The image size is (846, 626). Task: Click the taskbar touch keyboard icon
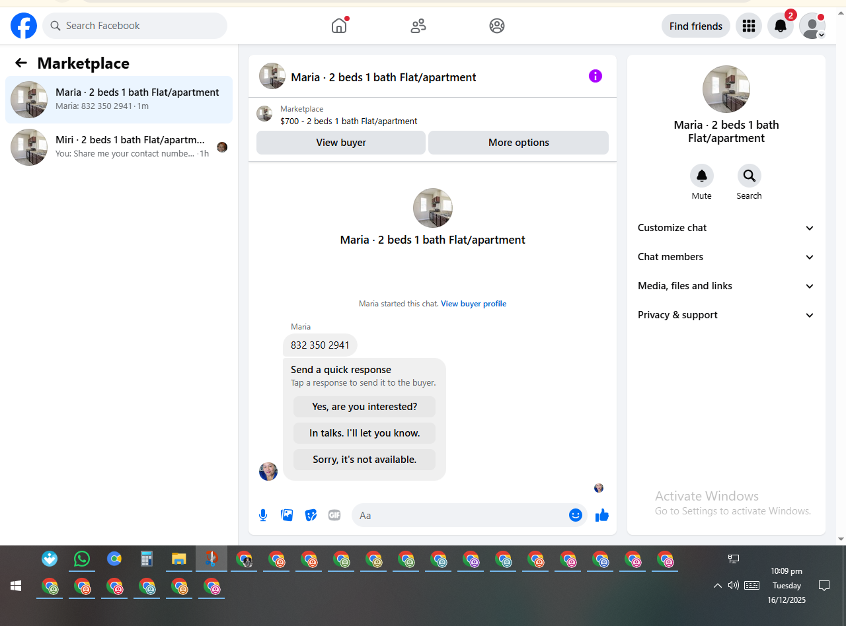coord(751,585)
